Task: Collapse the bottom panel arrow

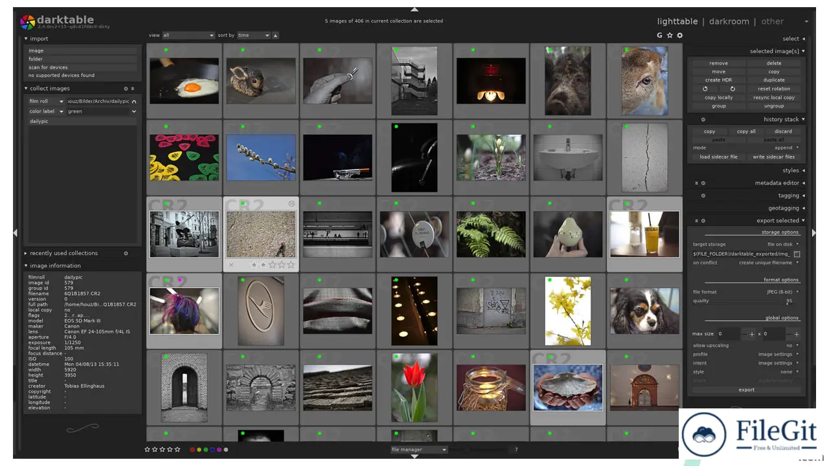Action: pyautogui.click(x=414, y=456)
